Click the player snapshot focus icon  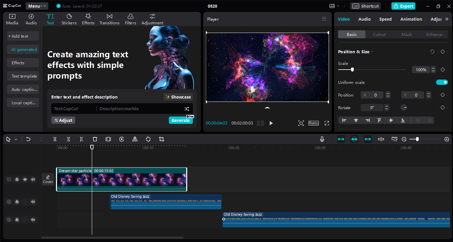click(x=301, y=123)
